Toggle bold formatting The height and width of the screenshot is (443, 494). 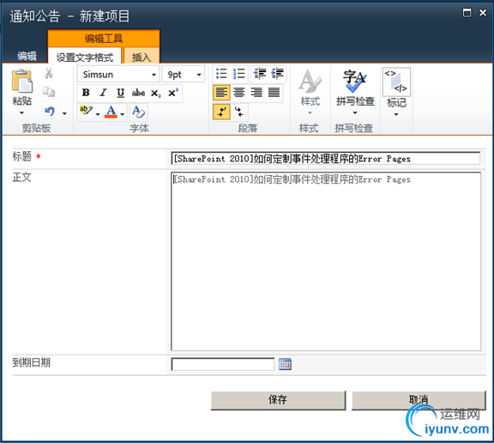(86, 93)
